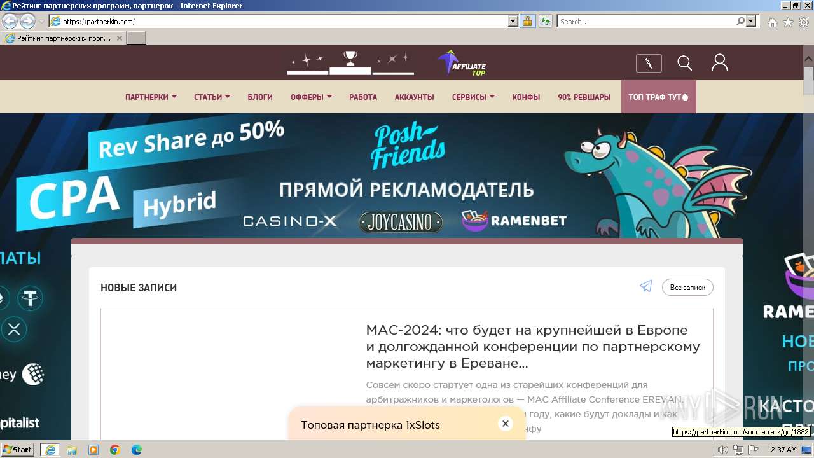Screen dimensions: 814x458
Task: Click the Action Center flag tray icon
Action: coord(754,450)
